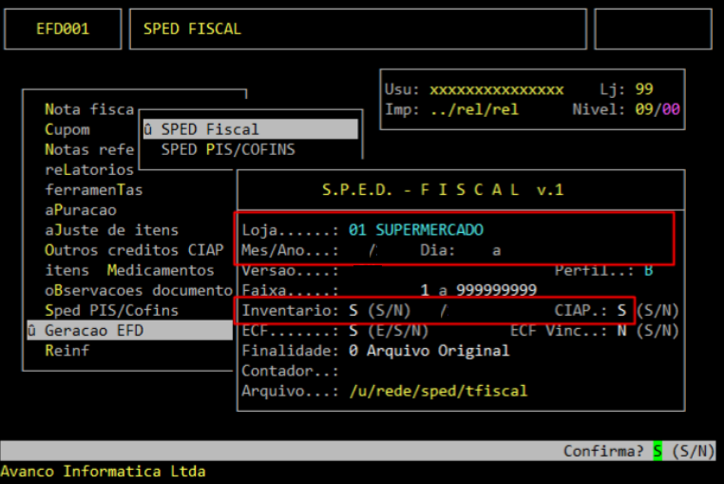This screenshot has height=484, width=724.
Task: Select Outros creditos CIAP entry
Action: [134, 250]
